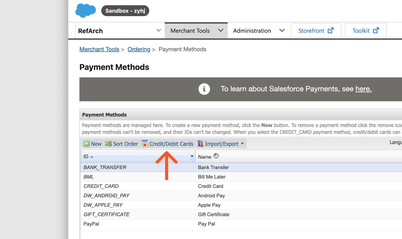Screen dimensions: 402x239
Task: Click the Payment Methods page heading
Action: (114, 67)
